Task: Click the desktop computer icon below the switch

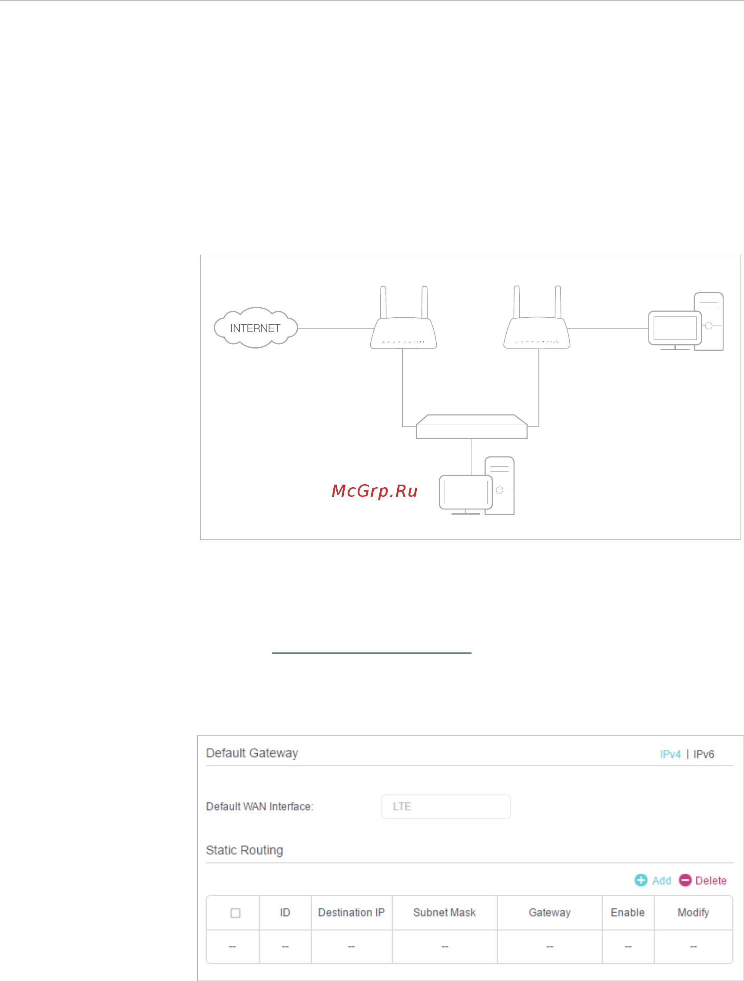Action: [477, 486]
